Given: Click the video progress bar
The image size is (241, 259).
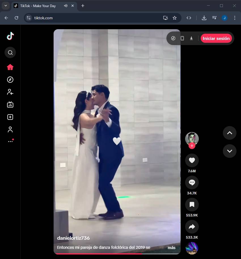Looking at the screenshot, I should point(117,254).
